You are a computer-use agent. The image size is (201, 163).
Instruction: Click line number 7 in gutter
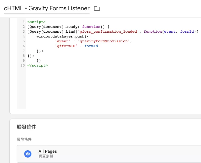[24, 51]
